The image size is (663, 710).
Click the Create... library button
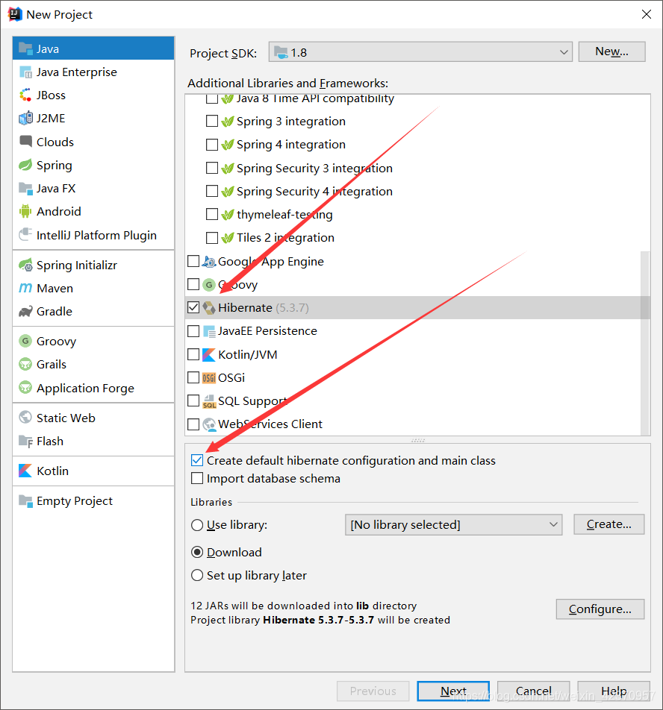click(x=608, y=524)
